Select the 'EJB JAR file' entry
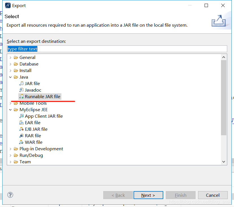The image size is (234, 207). pos(36,129)
